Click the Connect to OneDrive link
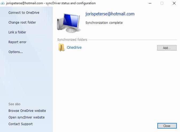Image resolution: width=180 pixels, height=132 pixels. click(x=24, y=13)
